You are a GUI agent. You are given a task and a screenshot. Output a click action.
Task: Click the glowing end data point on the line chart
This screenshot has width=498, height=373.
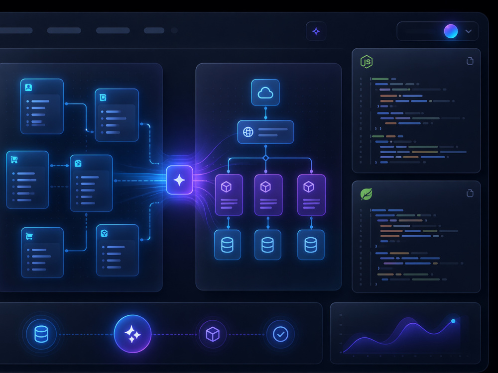click(x=453, y=321)
